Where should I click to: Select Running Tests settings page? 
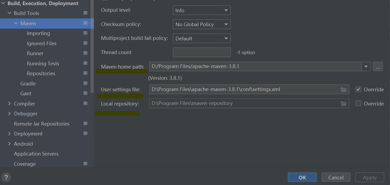[43, 63]
